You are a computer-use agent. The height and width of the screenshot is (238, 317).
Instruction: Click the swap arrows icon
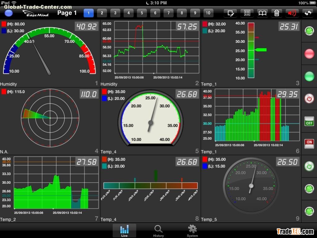tap(308, 13)
